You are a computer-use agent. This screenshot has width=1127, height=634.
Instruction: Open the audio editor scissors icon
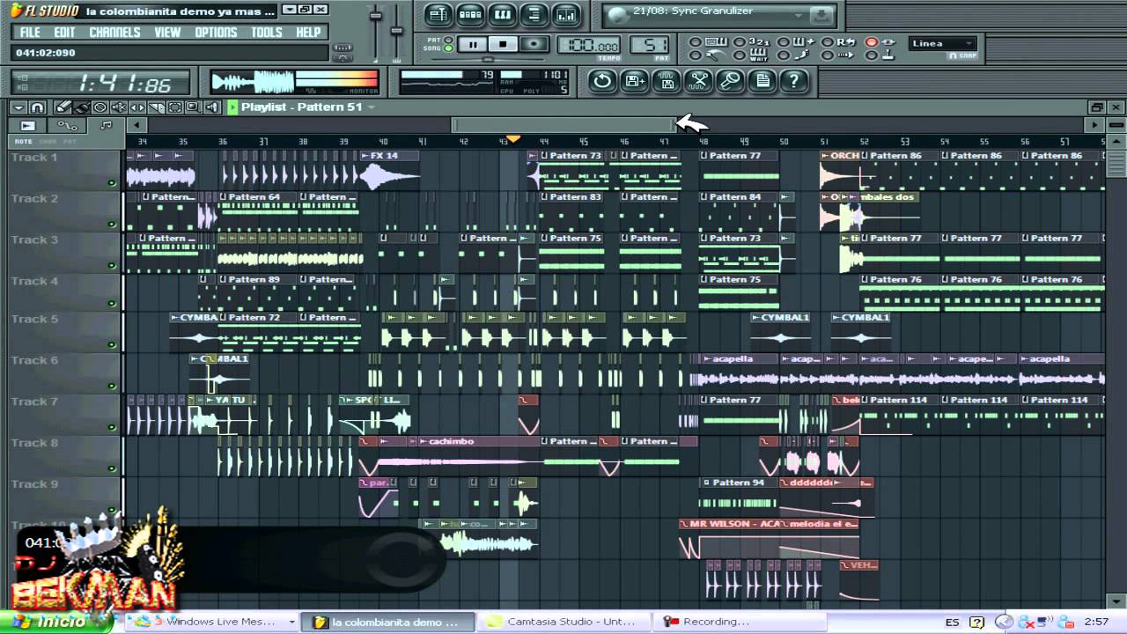tap(698, 82)
